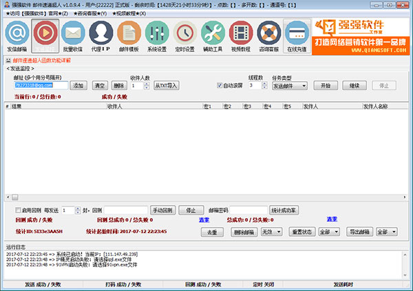
Task: Click the 批量收信 envelope icon
Action: coord(72,36)
